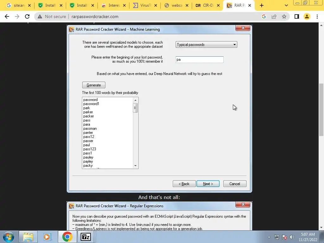The height and width of the screenshot is (243, 324).
Task: Close the RAR Password tab
Action: [x=250, y=5]
